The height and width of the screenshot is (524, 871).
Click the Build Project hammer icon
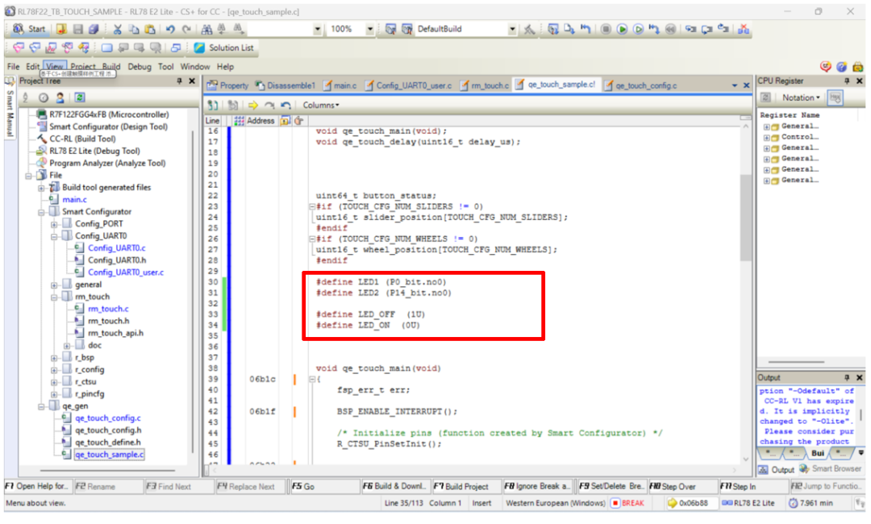(x=529, y=29)
